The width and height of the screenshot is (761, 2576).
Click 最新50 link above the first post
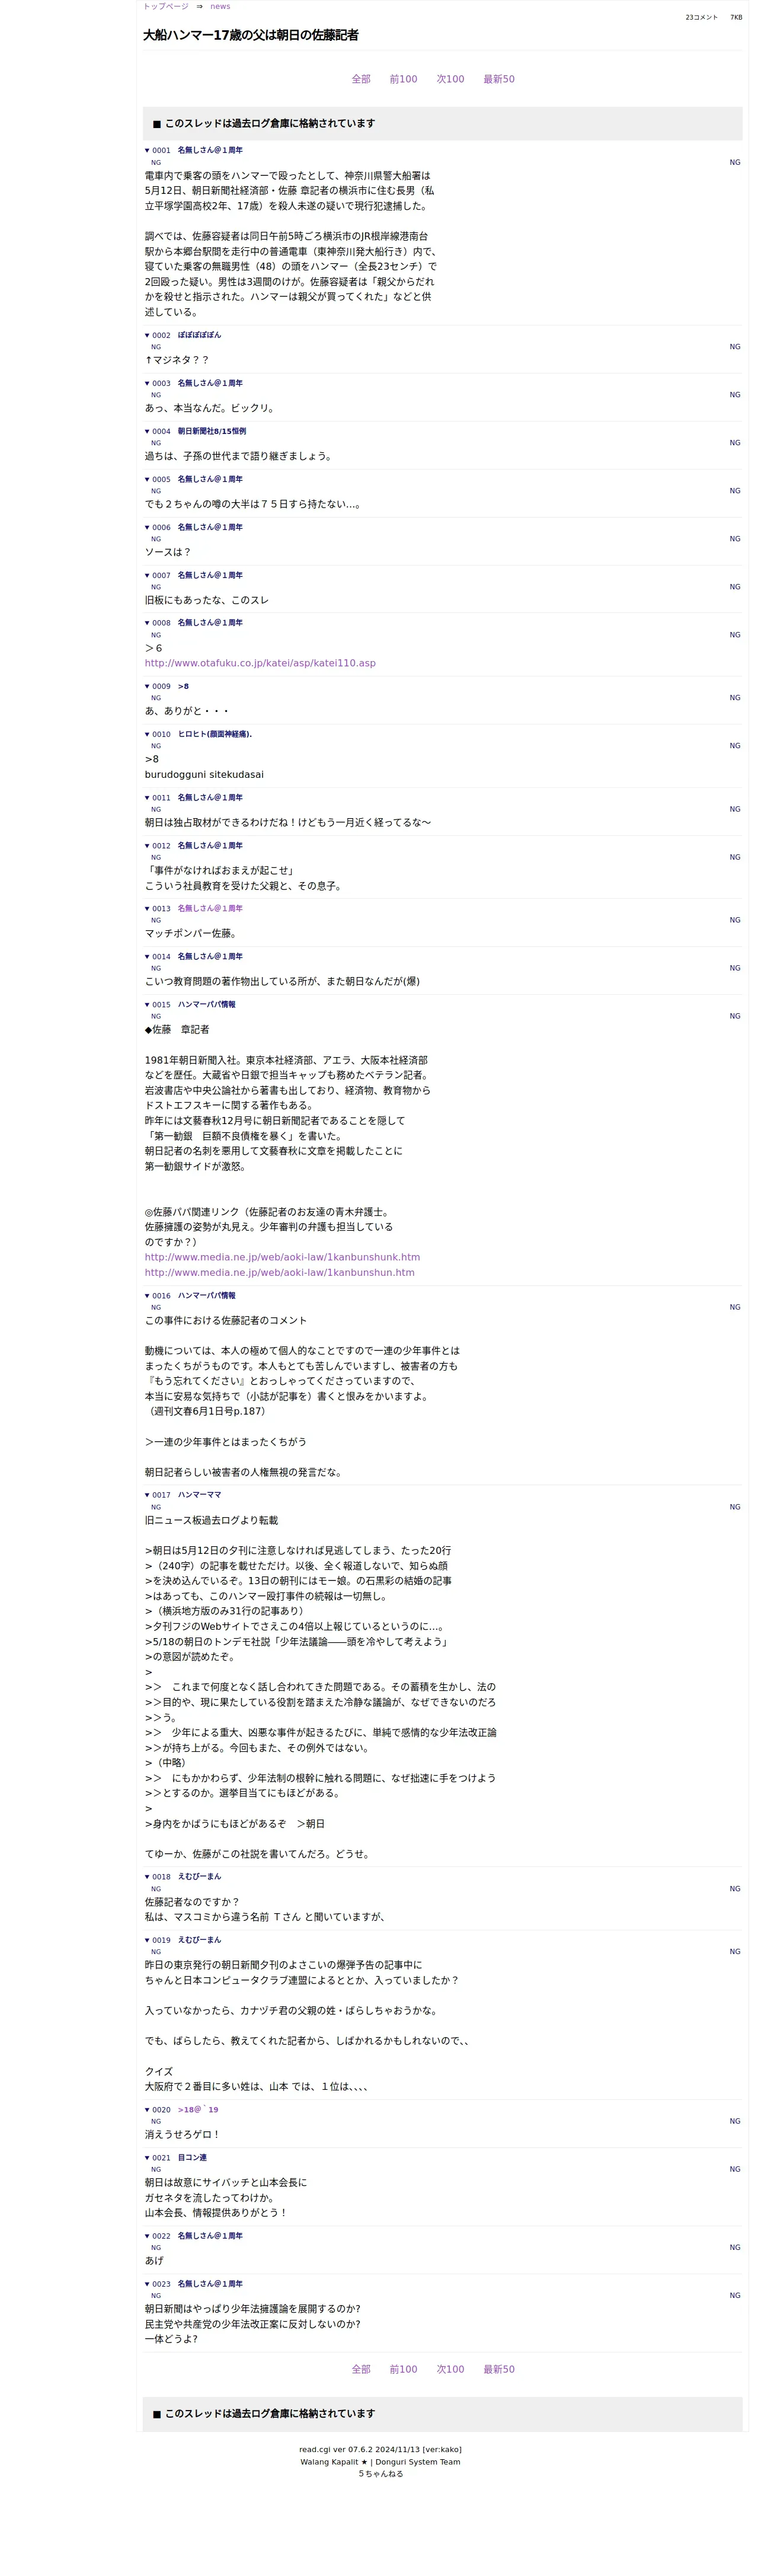click(x=499, y=79)
